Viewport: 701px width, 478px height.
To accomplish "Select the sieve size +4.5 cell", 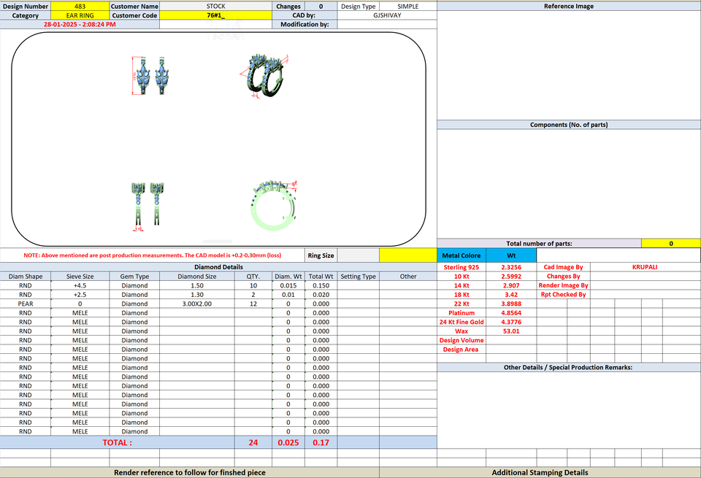I will [x=80, y=285].
